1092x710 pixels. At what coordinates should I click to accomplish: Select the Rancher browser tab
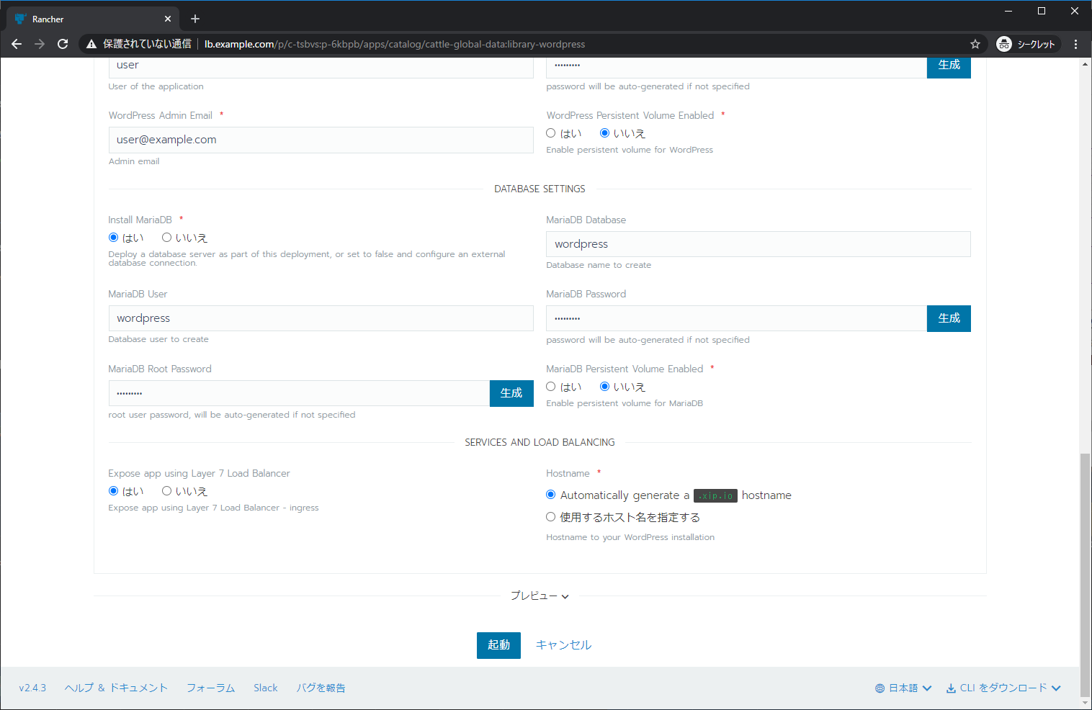click(x=94, y=19)
